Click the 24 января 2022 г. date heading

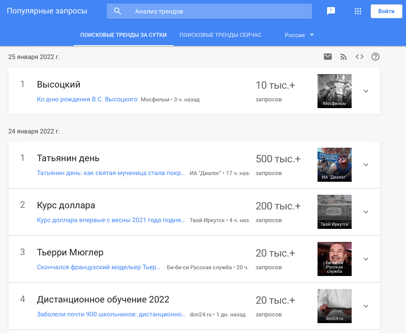(x=34, y=131)
